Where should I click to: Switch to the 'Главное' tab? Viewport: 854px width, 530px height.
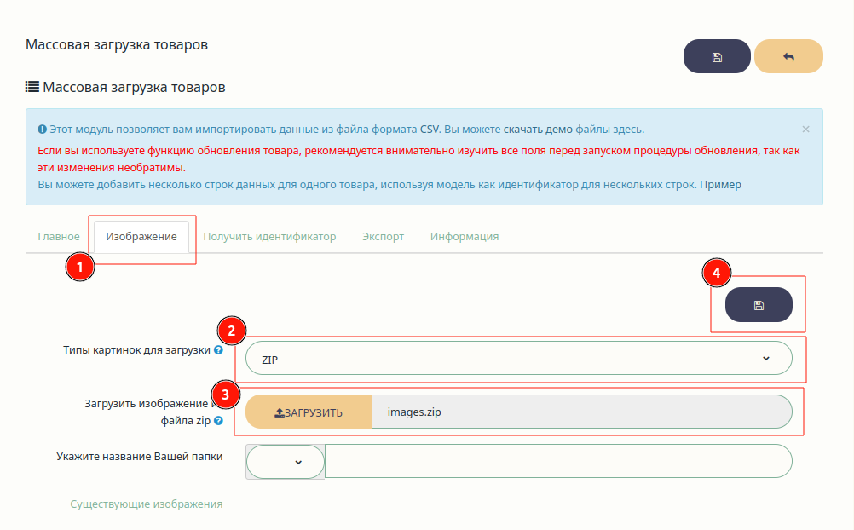pos(59,237)
